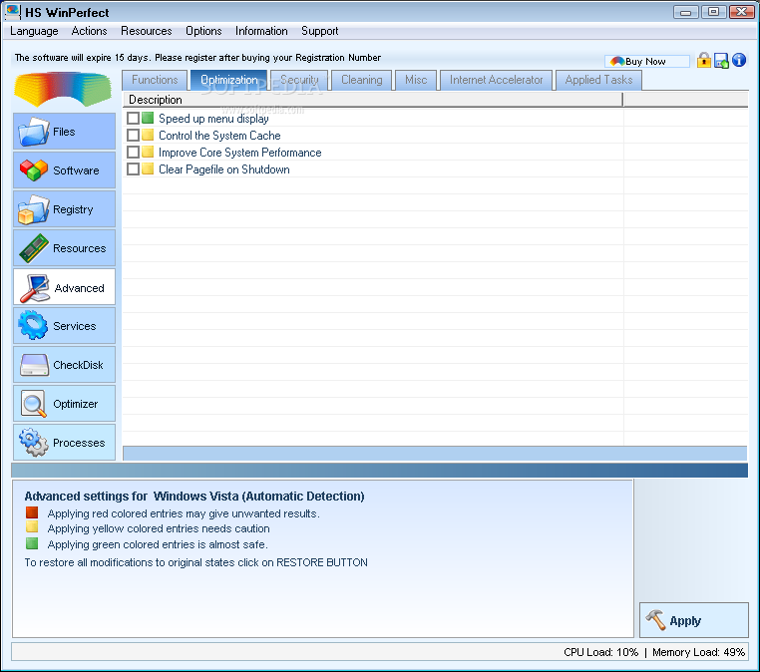Viewport: 760px width, 672px height.
Task: Click the rainbow HS WinPerfect logo
Action: pos(63,89)
